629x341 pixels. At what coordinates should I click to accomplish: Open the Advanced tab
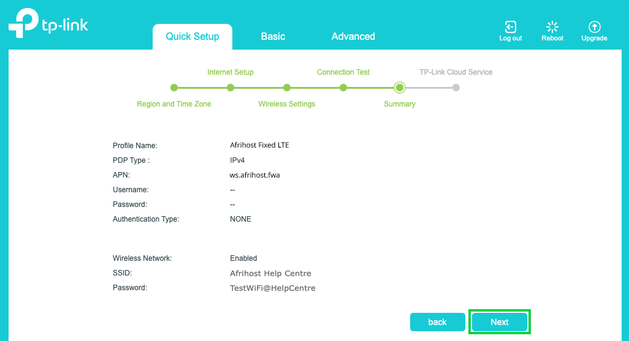coord(353,37)
